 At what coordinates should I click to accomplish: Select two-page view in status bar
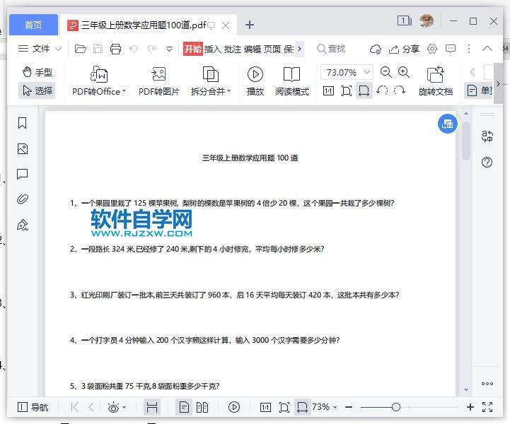point(202,407)
